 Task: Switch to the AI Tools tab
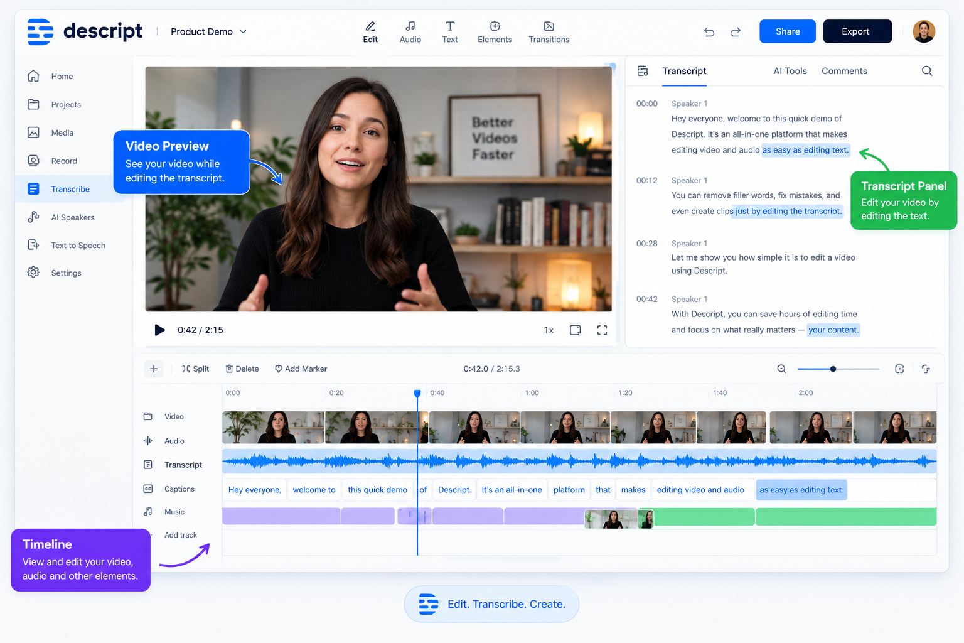[790, 71]
